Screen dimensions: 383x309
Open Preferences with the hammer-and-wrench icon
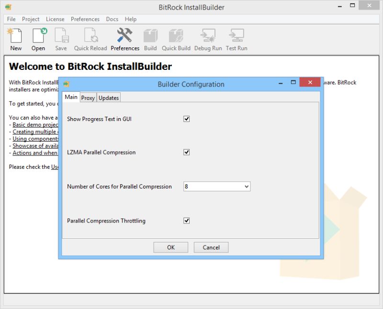125,35
